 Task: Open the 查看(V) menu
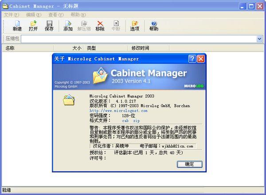[56, 15]
